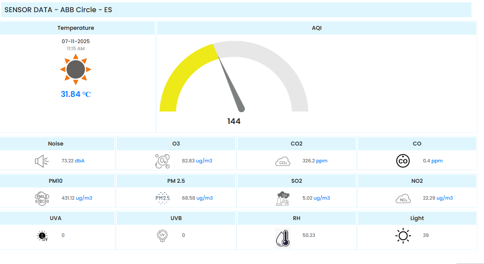Click the UVB badge icon
This screenshot has width=484, height=264.
pos(162,235)
